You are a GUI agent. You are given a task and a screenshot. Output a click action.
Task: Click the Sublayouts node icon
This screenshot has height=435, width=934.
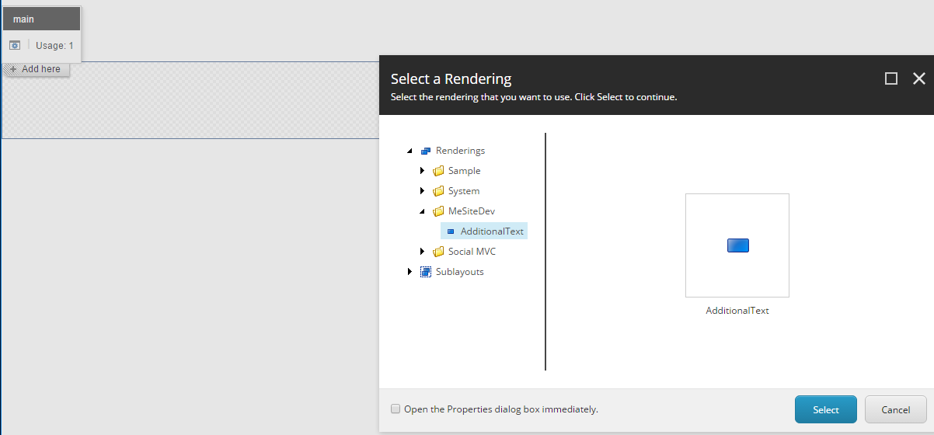pos(426,272)
